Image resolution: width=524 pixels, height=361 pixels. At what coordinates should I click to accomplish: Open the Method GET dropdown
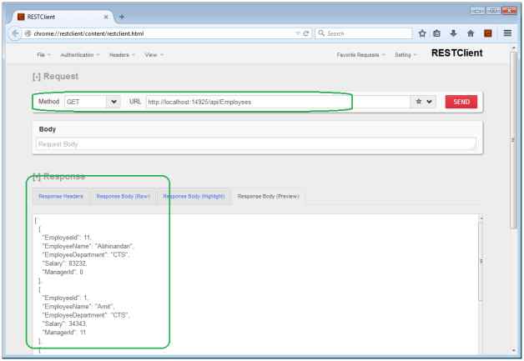tap(93, 102)
